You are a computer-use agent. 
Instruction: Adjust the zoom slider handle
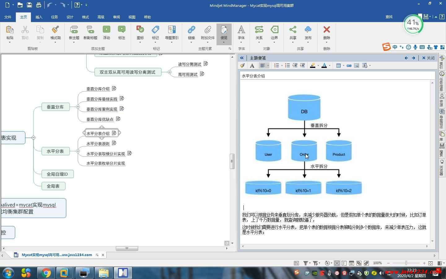coord(406,263)
